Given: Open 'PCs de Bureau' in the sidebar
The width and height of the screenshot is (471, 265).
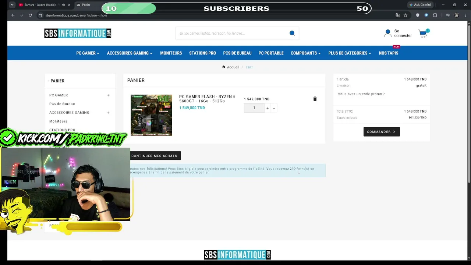Looking at the screenshot, I should click(x=62, y=104).
